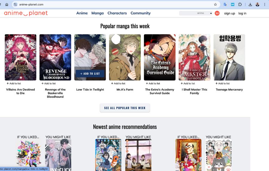This screenshot has width=269, height=171.
Task: Open Teenage Mercenary cover image
Action: coord(229,57)
